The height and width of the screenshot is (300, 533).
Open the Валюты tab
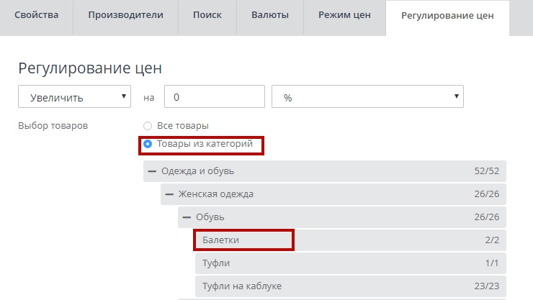click(270, 16)
